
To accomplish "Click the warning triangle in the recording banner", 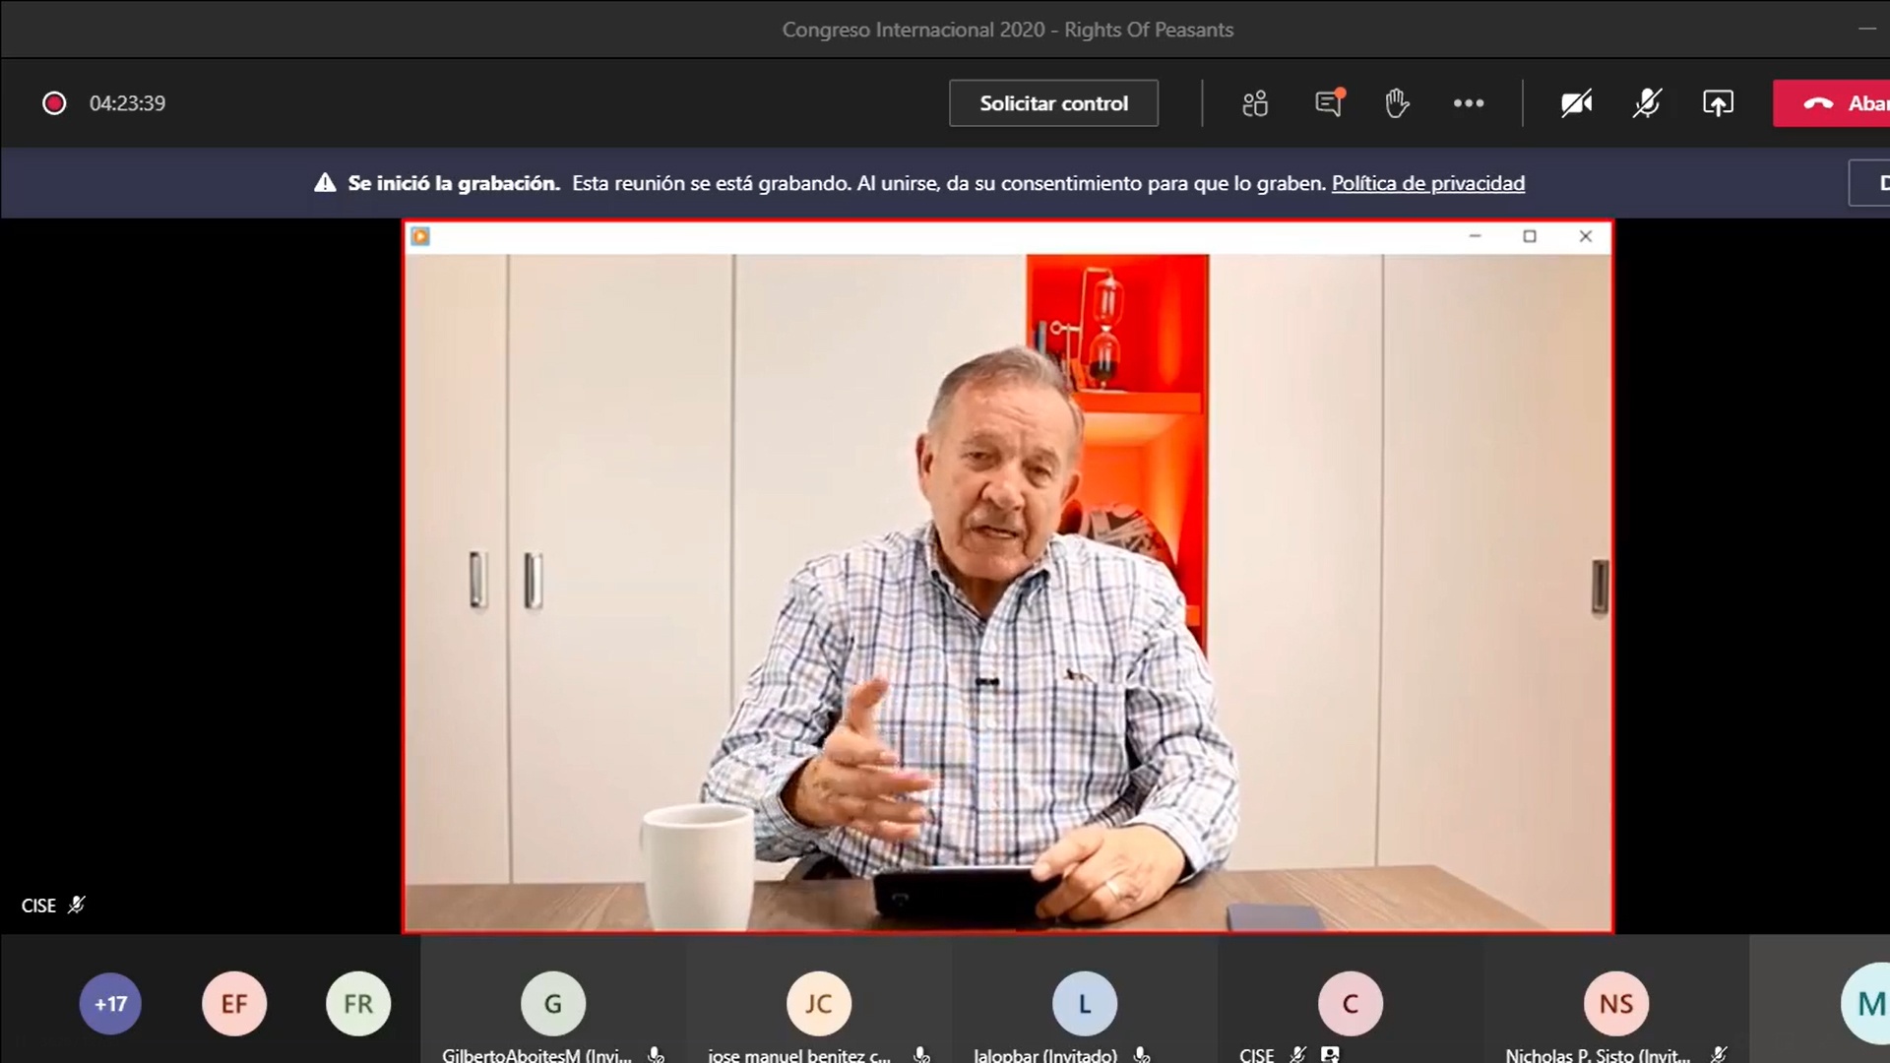I will 325,183.
